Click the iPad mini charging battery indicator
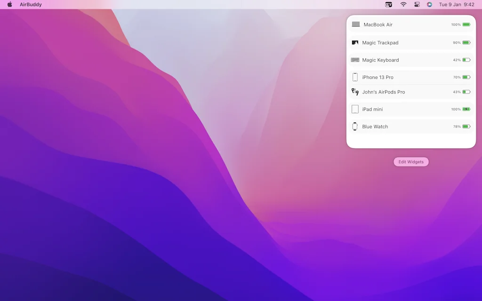 466,109
